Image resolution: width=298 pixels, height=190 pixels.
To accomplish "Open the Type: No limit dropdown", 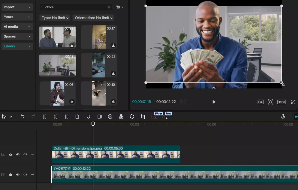I will [55, 18].
